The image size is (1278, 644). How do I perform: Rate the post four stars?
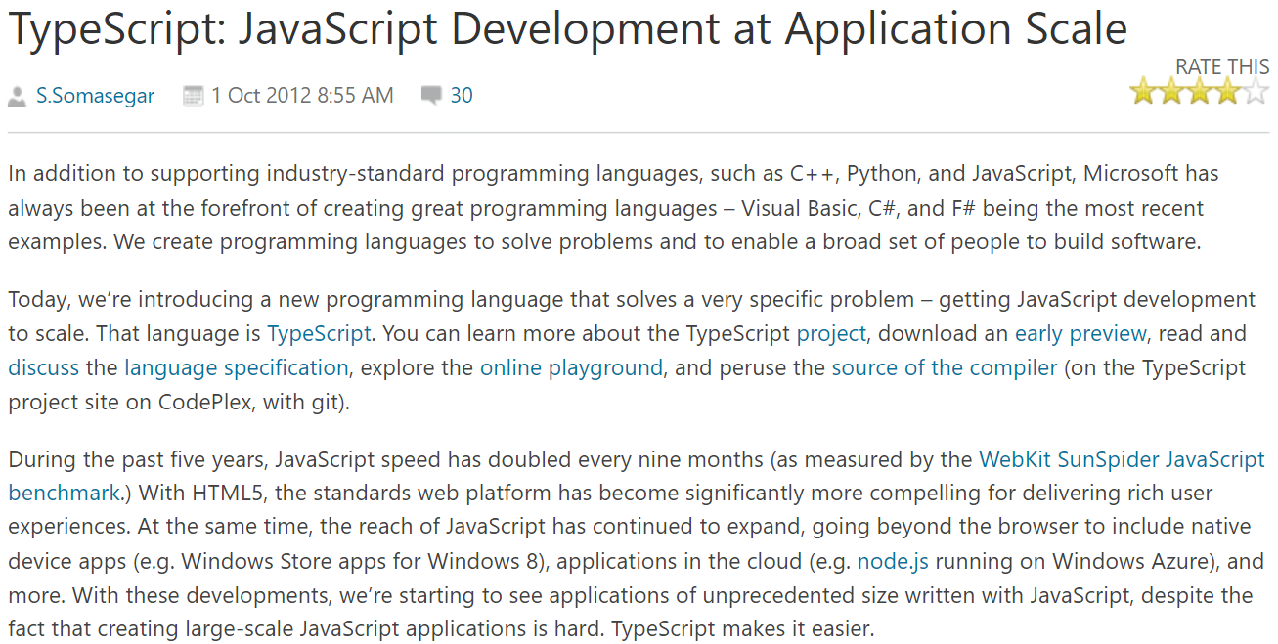click(x=1227, y=92)
